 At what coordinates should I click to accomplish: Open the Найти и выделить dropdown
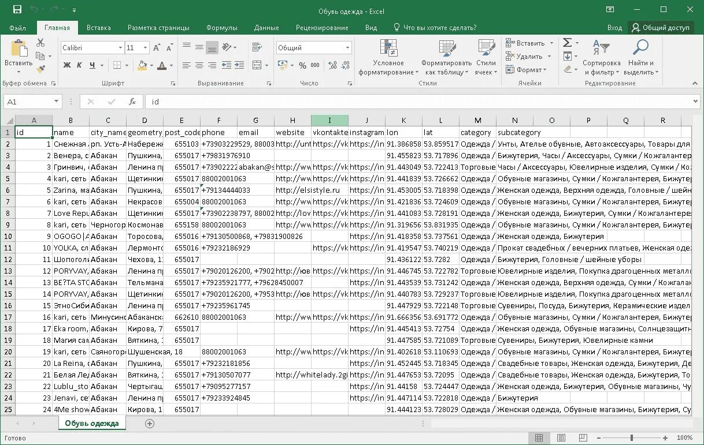coord(640,58)
